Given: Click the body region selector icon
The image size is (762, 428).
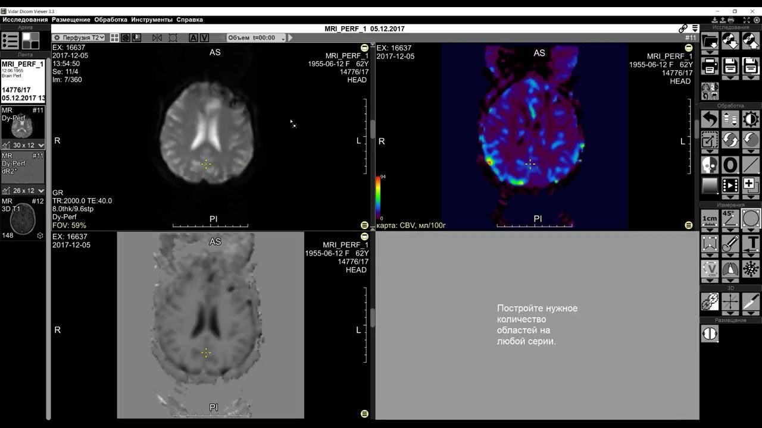Looking at the screenshot, I should coord(710,91).
